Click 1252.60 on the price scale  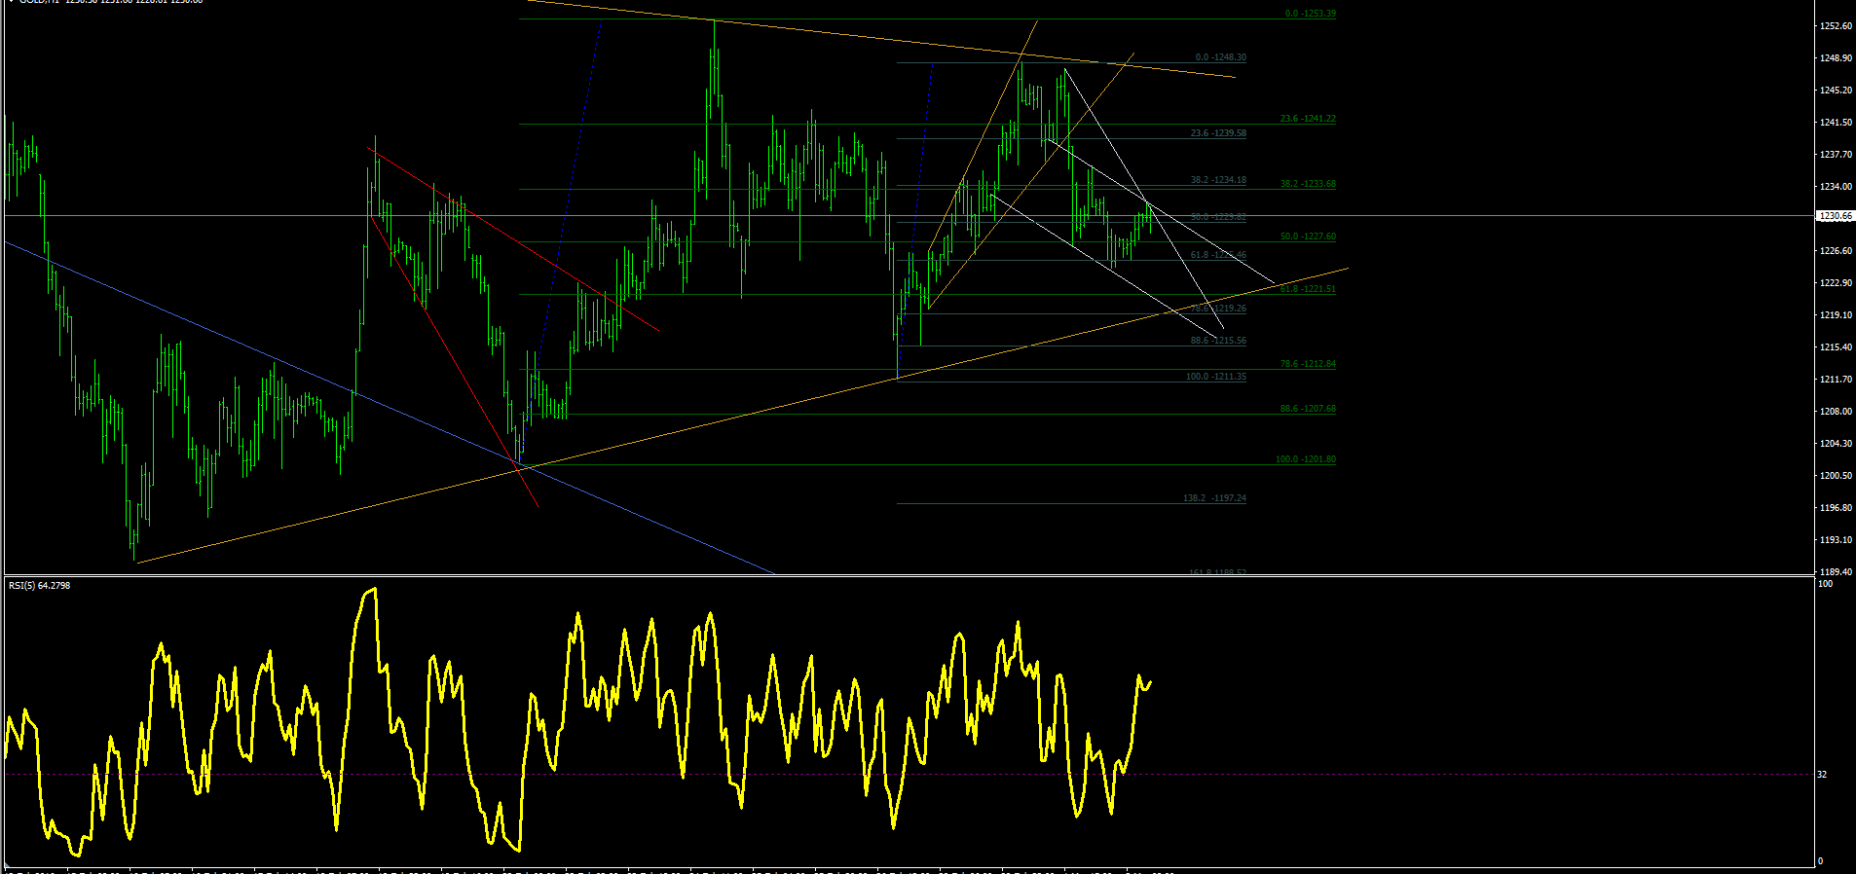1836,26
